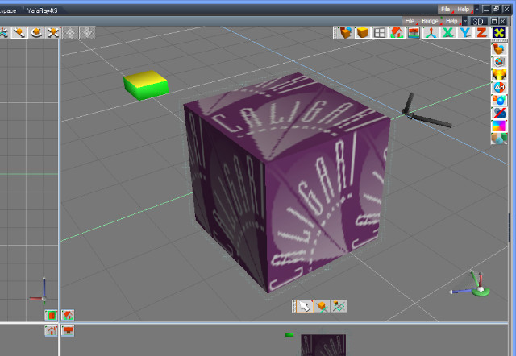Image resolution: width=516 pixels, height=356 pixels.
Task: Select the arrow pointer object tool
Action: pyautogui.click(x=305, y=306)
